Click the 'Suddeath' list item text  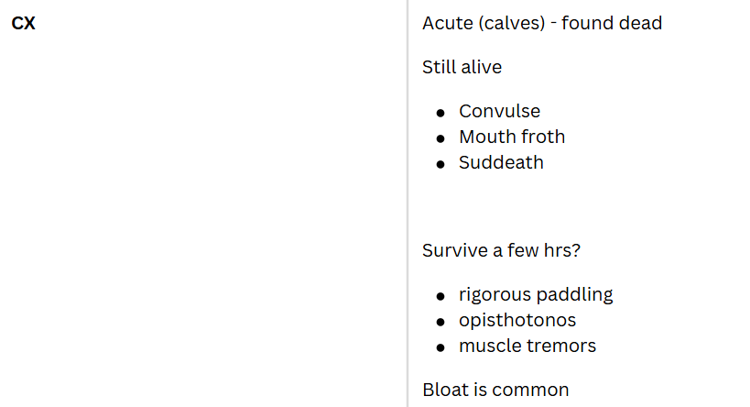[x=501, y=162]
